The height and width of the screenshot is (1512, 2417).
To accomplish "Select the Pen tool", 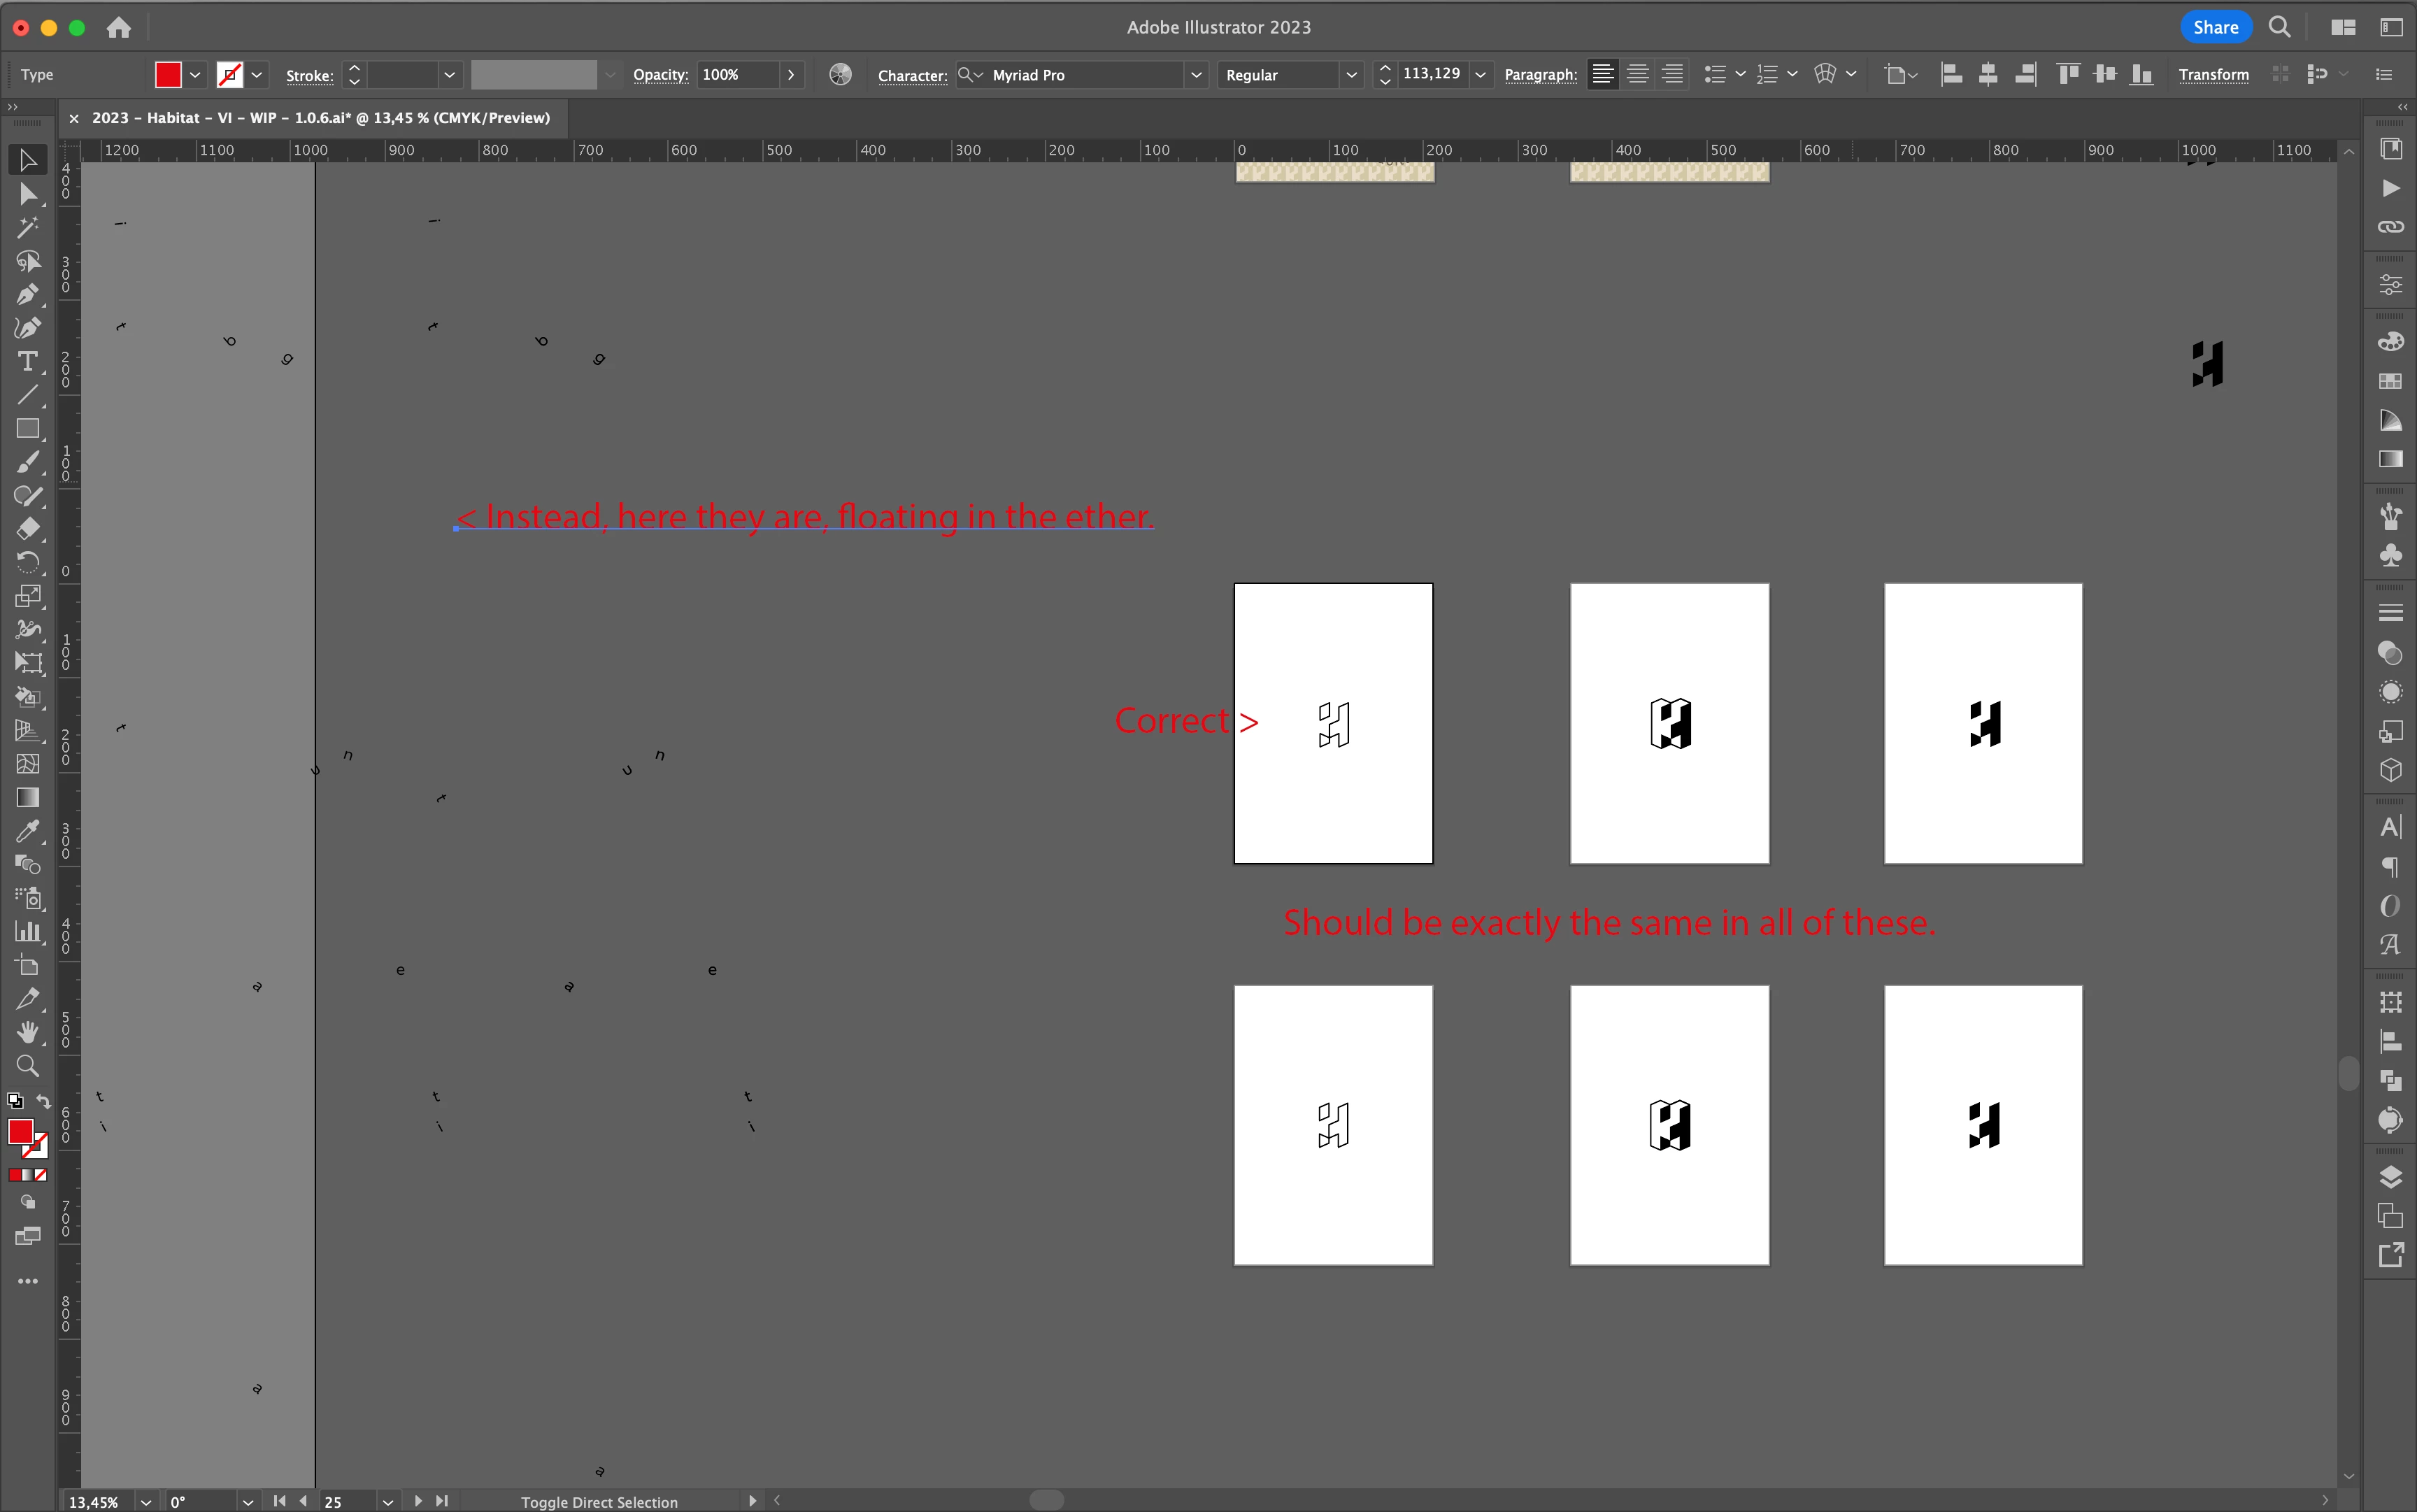I will coord(27,295).
